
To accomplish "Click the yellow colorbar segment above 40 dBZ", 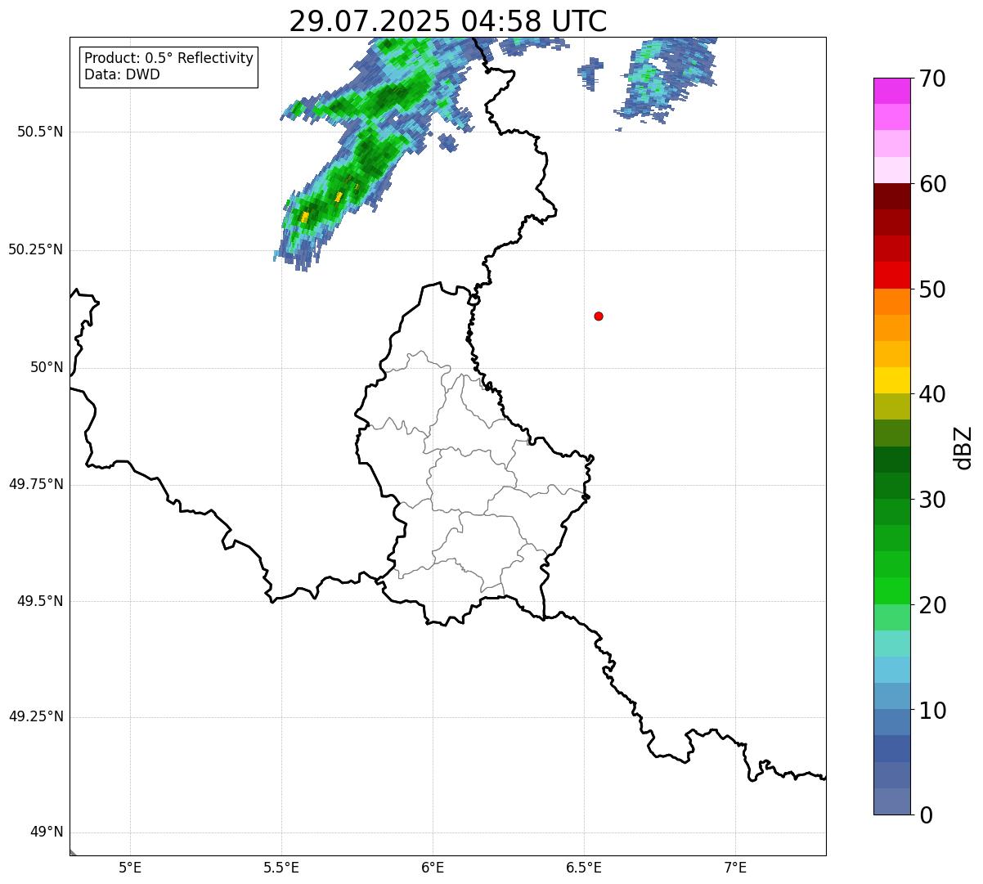I will point(891,380).
